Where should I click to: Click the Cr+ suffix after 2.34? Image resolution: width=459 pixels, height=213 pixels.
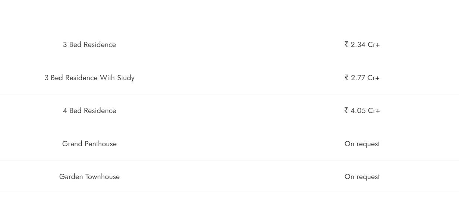(374, 44)
